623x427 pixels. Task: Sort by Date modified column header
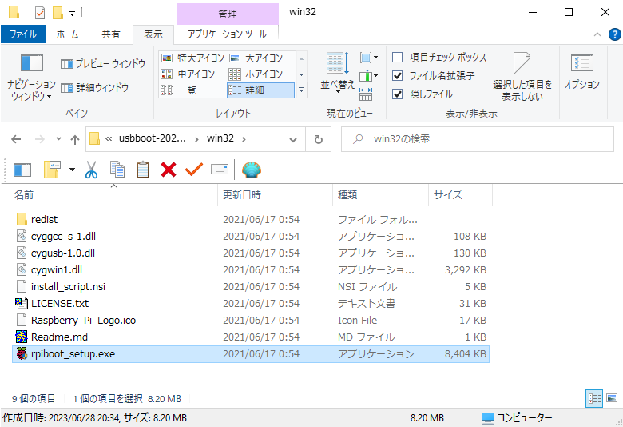click(x=275, y=195)
